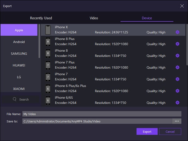Open settings gear for iPhone 6 Plus/6s Plus
Screen dimensions: 188x141
click(177, 91)
